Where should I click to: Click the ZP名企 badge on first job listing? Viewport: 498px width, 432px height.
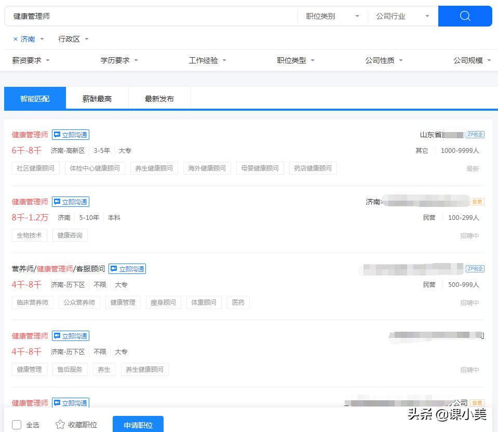(475, 134)
